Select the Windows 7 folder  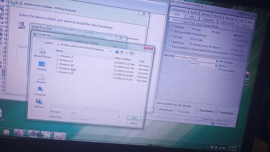[x=65, y=56]
